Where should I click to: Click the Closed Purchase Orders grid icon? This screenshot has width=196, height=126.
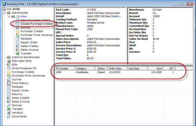click(17, 24)
